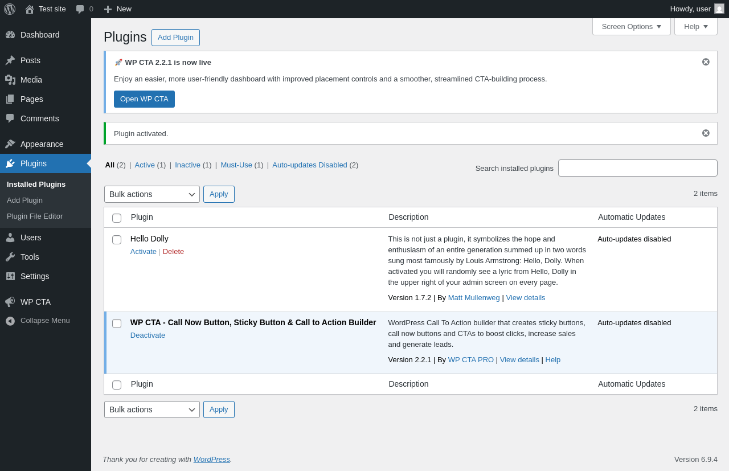Deactivate the WP CTA plugin

148,335
